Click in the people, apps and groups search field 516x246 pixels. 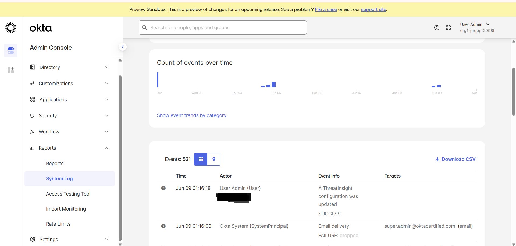(223, 28)
